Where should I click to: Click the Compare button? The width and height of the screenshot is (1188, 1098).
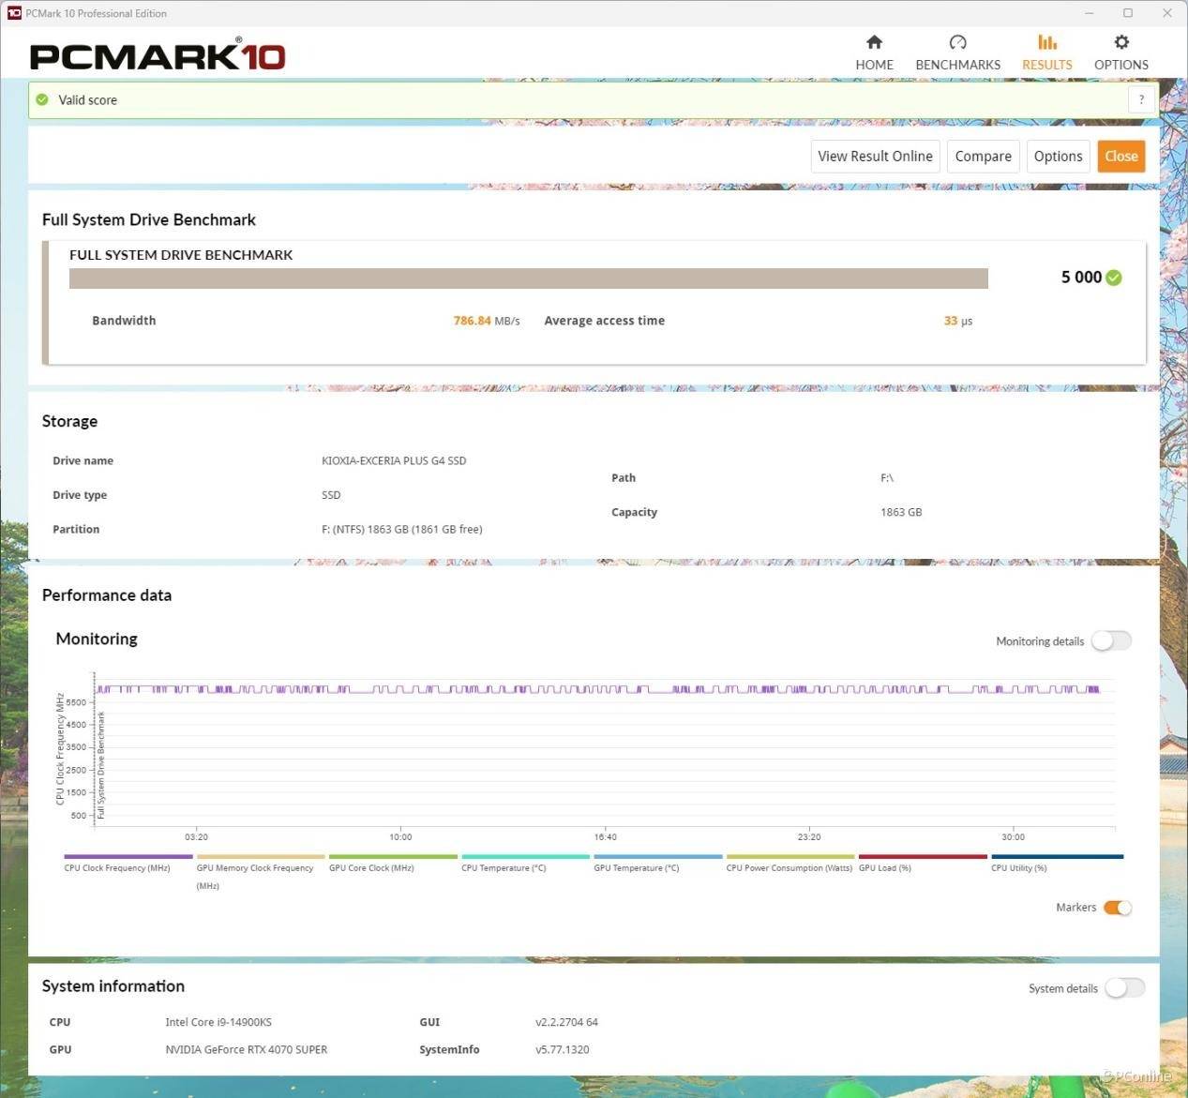coord(983,157)
